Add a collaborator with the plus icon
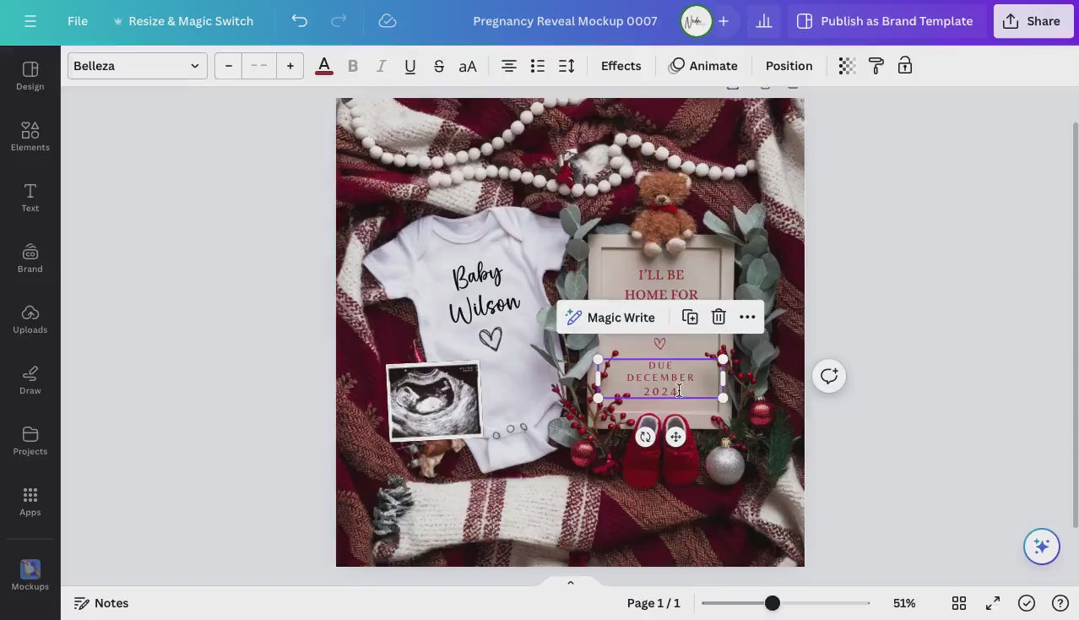1079x620 pixels. pyautogui.click(x=724, y=21)
